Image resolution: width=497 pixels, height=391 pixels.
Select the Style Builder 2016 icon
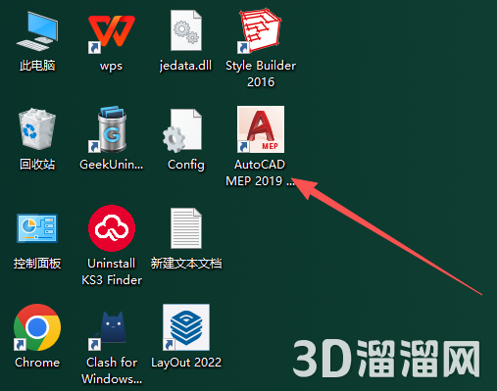tap(260, 30)
